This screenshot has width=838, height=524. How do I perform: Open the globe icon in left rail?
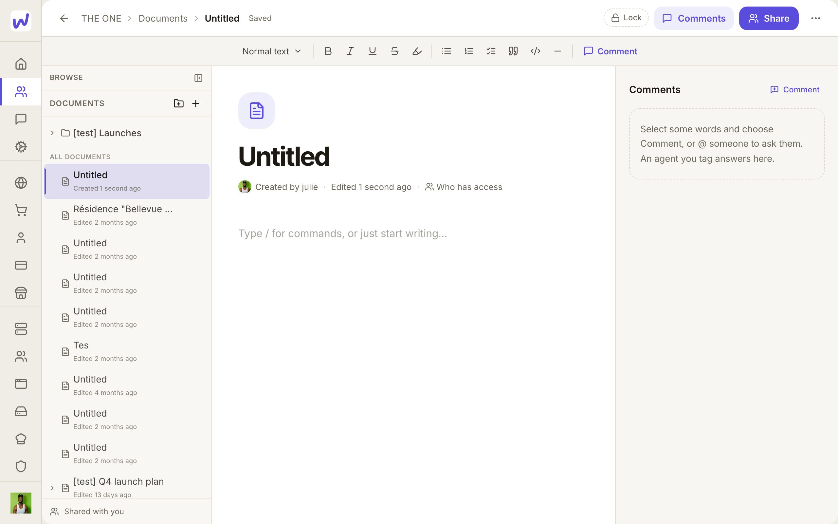21,183
